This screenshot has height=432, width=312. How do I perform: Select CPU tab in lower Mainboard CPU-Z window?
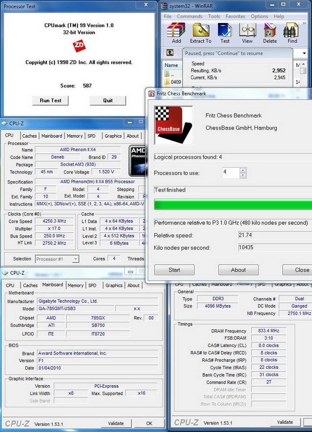click(x=10, y=286)
